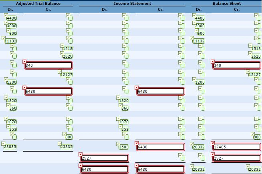Click the Balance Sheet Cr. 340 input field
Viewport: 262px width, 174px height.
(237, 65)
